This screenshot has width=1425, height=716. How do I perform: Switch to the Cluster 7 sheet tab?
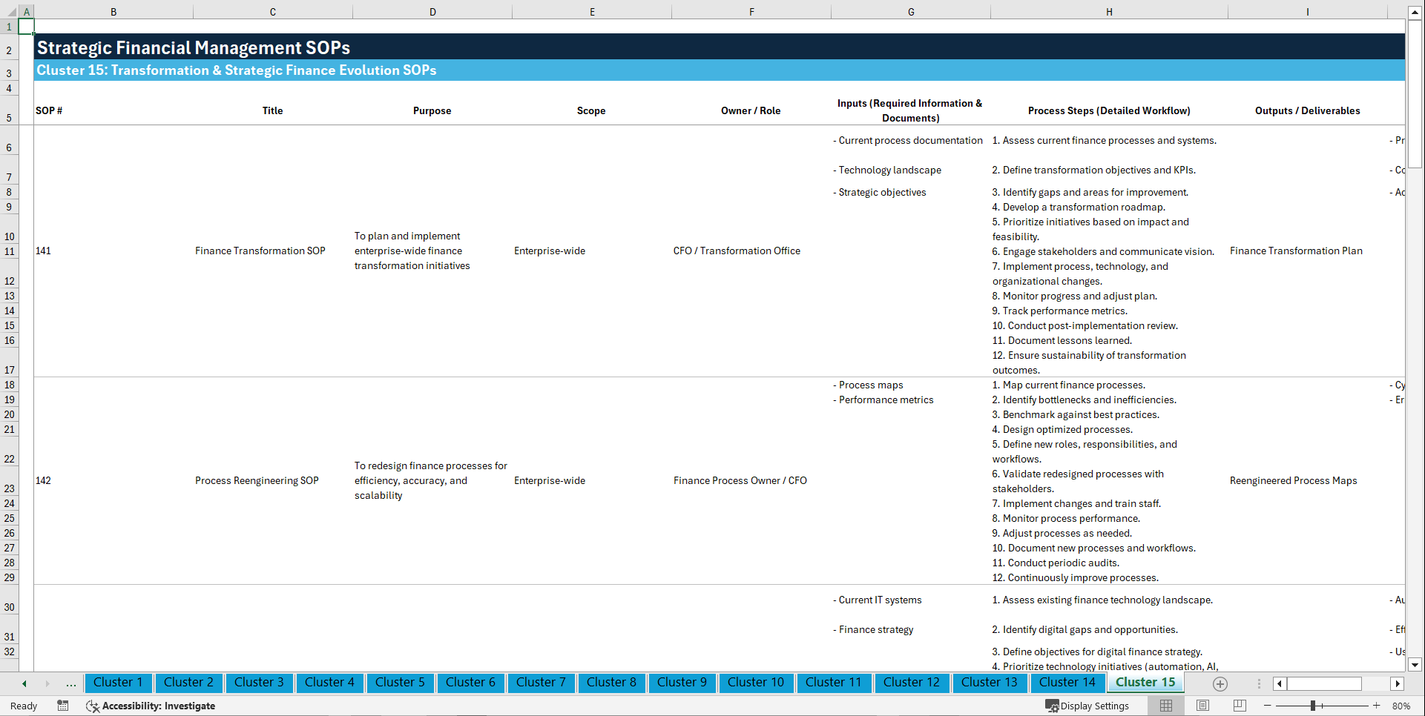[x=541, y=683]
